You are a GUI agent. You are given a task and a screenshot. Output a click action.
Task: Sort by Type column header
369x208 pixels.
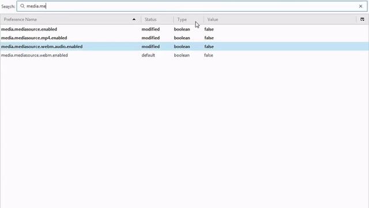click(x=189, y=19)
